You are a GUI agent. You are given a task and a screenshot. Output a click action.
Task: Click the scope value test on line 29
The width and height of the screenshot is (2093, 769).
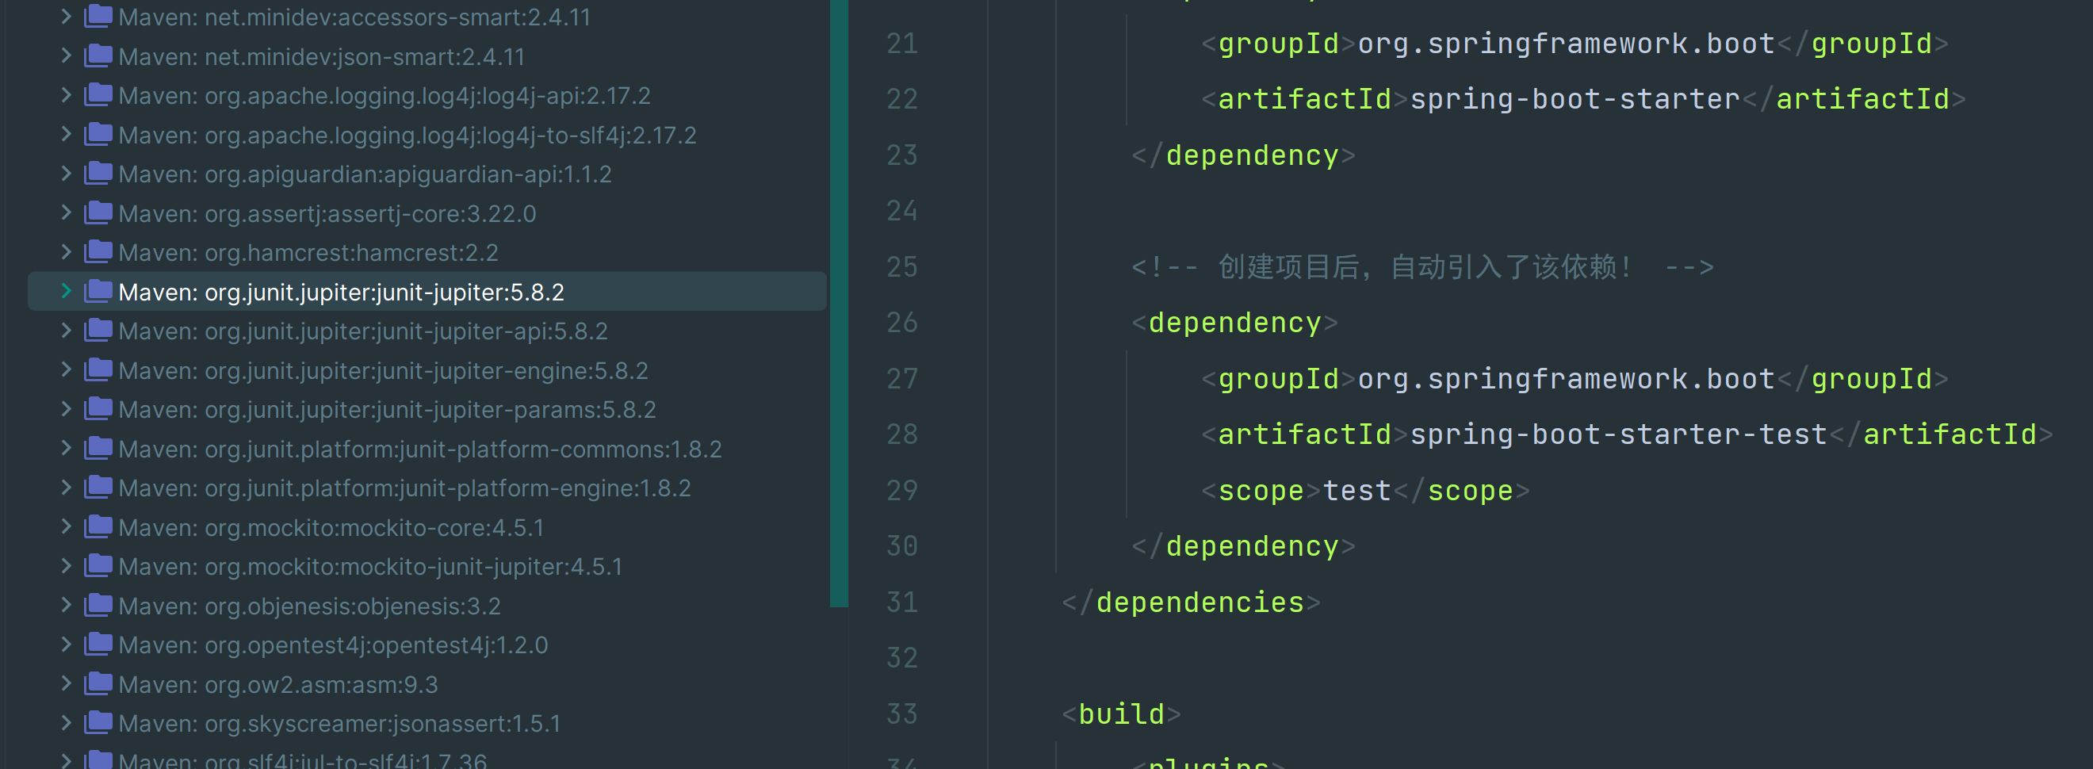coord(1356,490)
